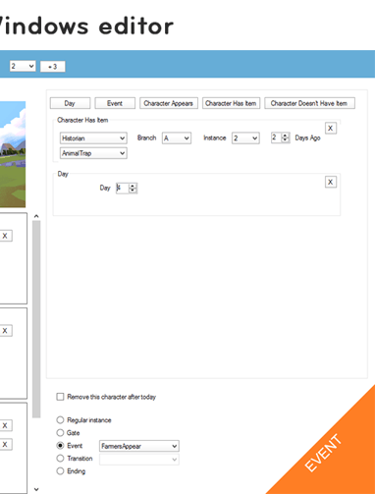
Task: Add a Character Has Item condition
Action: (231, 103)
